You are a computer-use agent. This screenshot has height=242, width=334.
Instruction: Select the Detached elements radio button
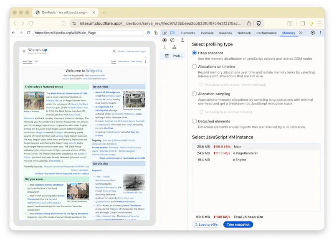194,121
